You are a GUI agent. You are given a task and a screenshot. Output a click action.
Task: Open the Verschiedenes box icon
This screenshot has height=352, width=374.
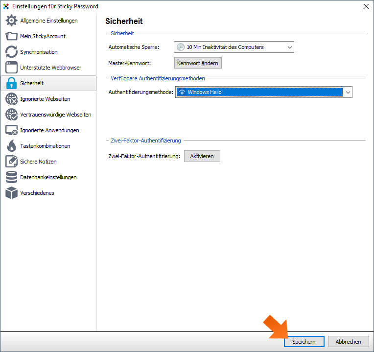(11, 193)
